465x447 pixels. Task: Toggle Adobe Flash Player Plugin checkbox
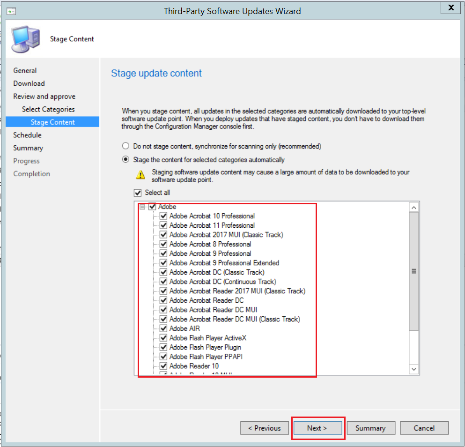pos(163,347)
